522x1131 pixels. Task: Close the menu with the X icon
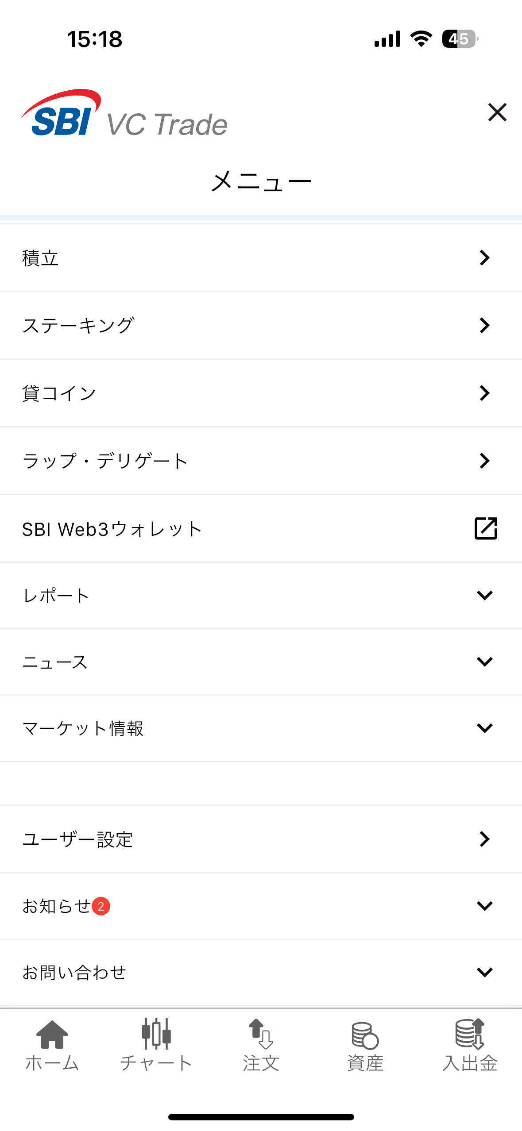point(497,112)
